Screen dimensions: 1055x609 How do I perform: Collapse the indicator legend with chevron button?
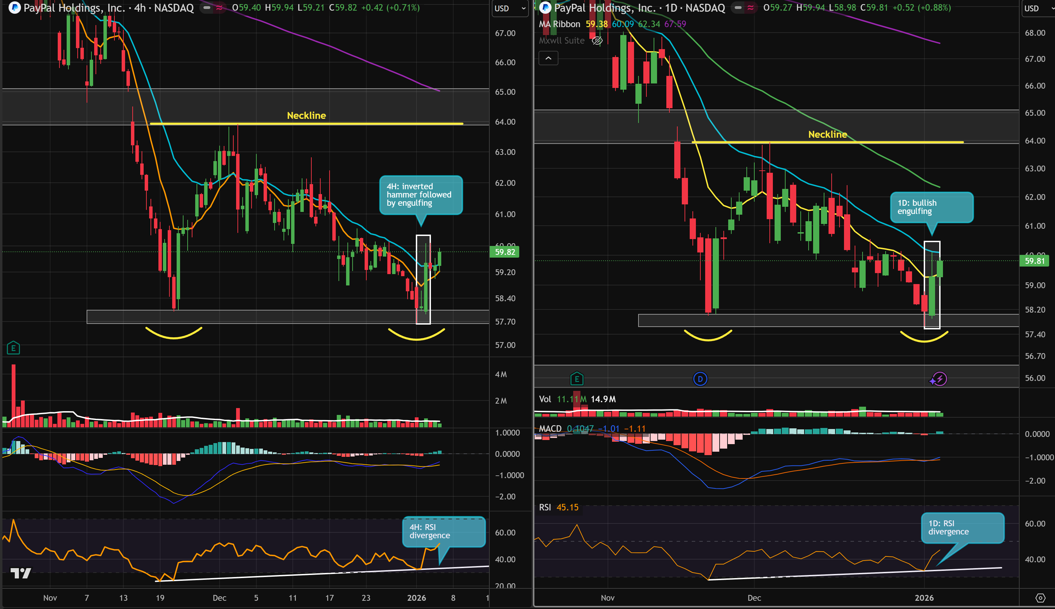click(548, 58)
